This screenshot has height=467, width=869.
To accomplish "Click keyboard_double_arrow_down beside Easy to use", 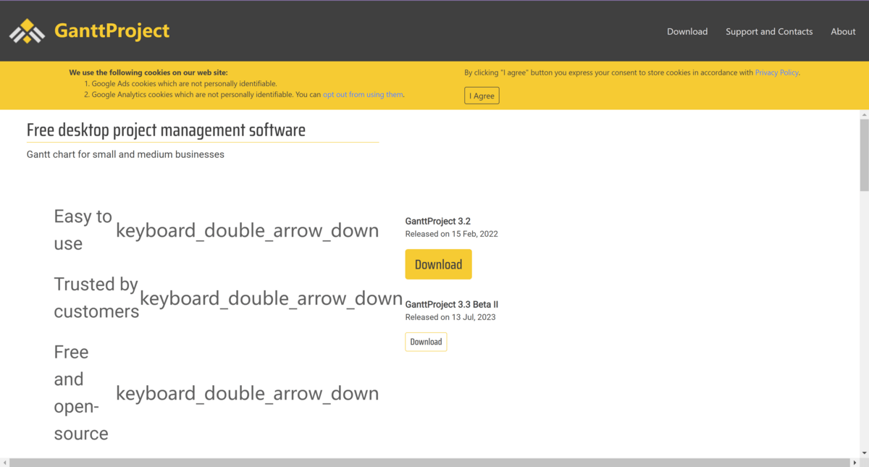I will click(x=248, y=230).
